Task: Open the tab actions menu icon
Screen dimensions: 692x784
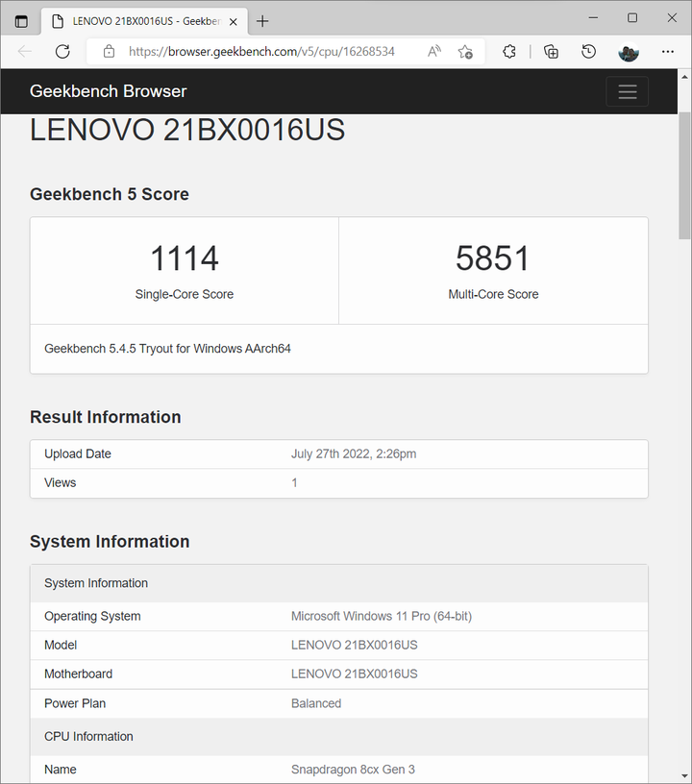Action: point(21,21)
